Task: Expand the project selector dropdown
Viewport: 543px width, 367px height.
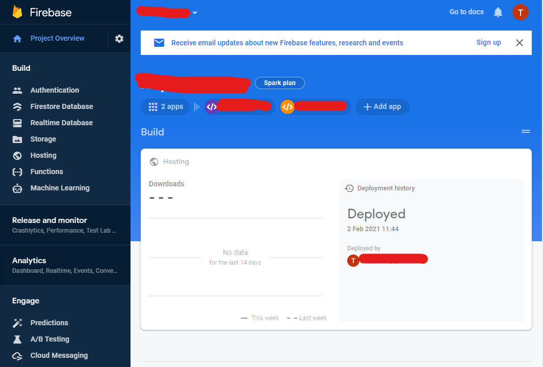Action: point(194,13)
